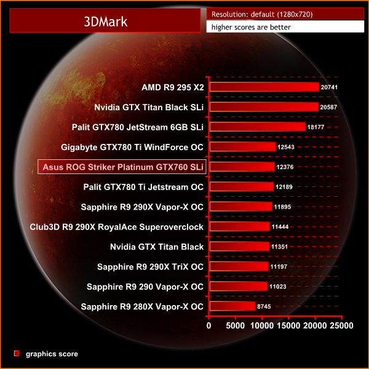Click the Sapphire R9 290X TriX OC label
The image size is (369, 369).
(150, 267)
